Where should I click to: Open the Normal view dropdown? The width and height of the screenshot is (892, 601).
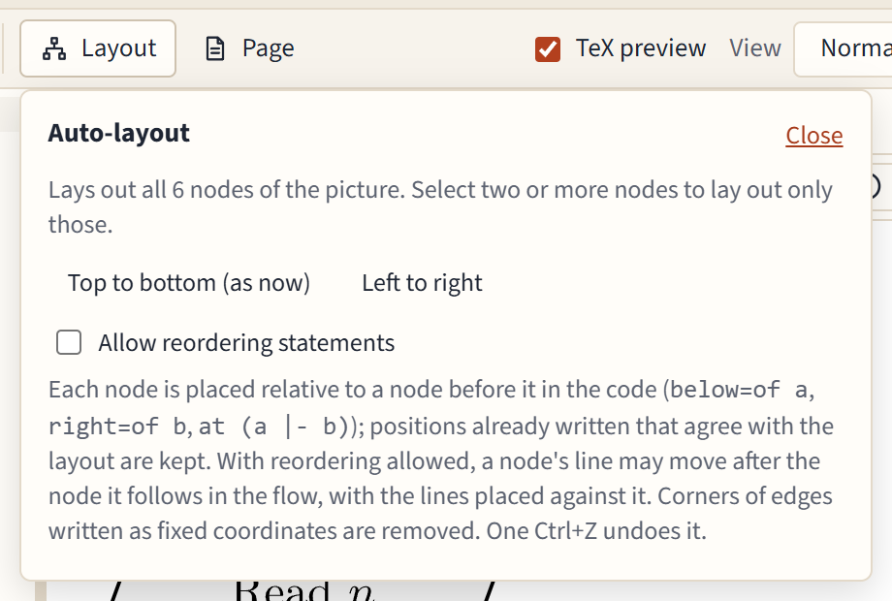tap(844, 48)
